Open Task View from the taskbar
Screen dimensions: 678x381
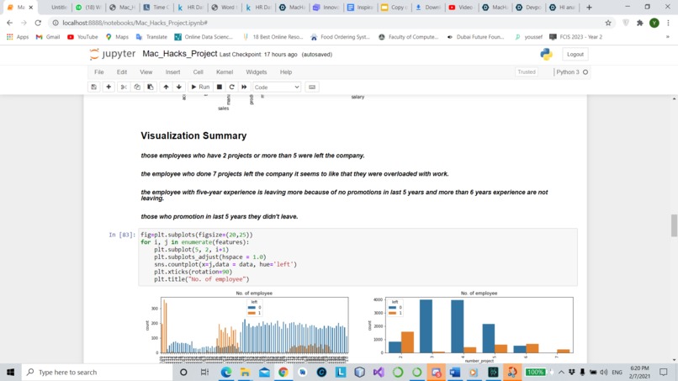coord(204,372)
